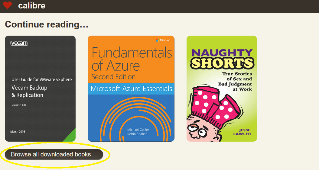Open the Naughty Shorts book cover

[x=222, y=88]
